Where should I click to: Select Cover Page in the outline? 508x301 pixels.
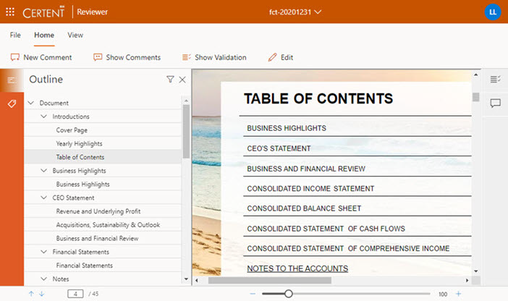click(72, 130)
